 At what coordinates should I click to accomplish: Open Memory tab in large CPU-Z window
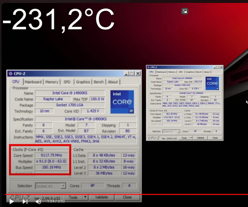point(52,82)
